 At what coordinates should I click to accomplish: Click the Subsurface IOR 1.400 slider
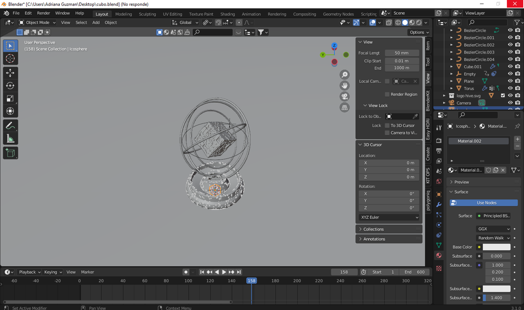click(496, 298)
